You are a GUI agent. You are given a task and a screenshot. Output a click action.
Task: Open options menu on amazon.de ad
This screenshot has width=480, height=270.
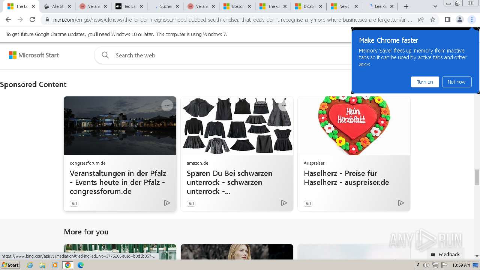[x=284, y=105]
